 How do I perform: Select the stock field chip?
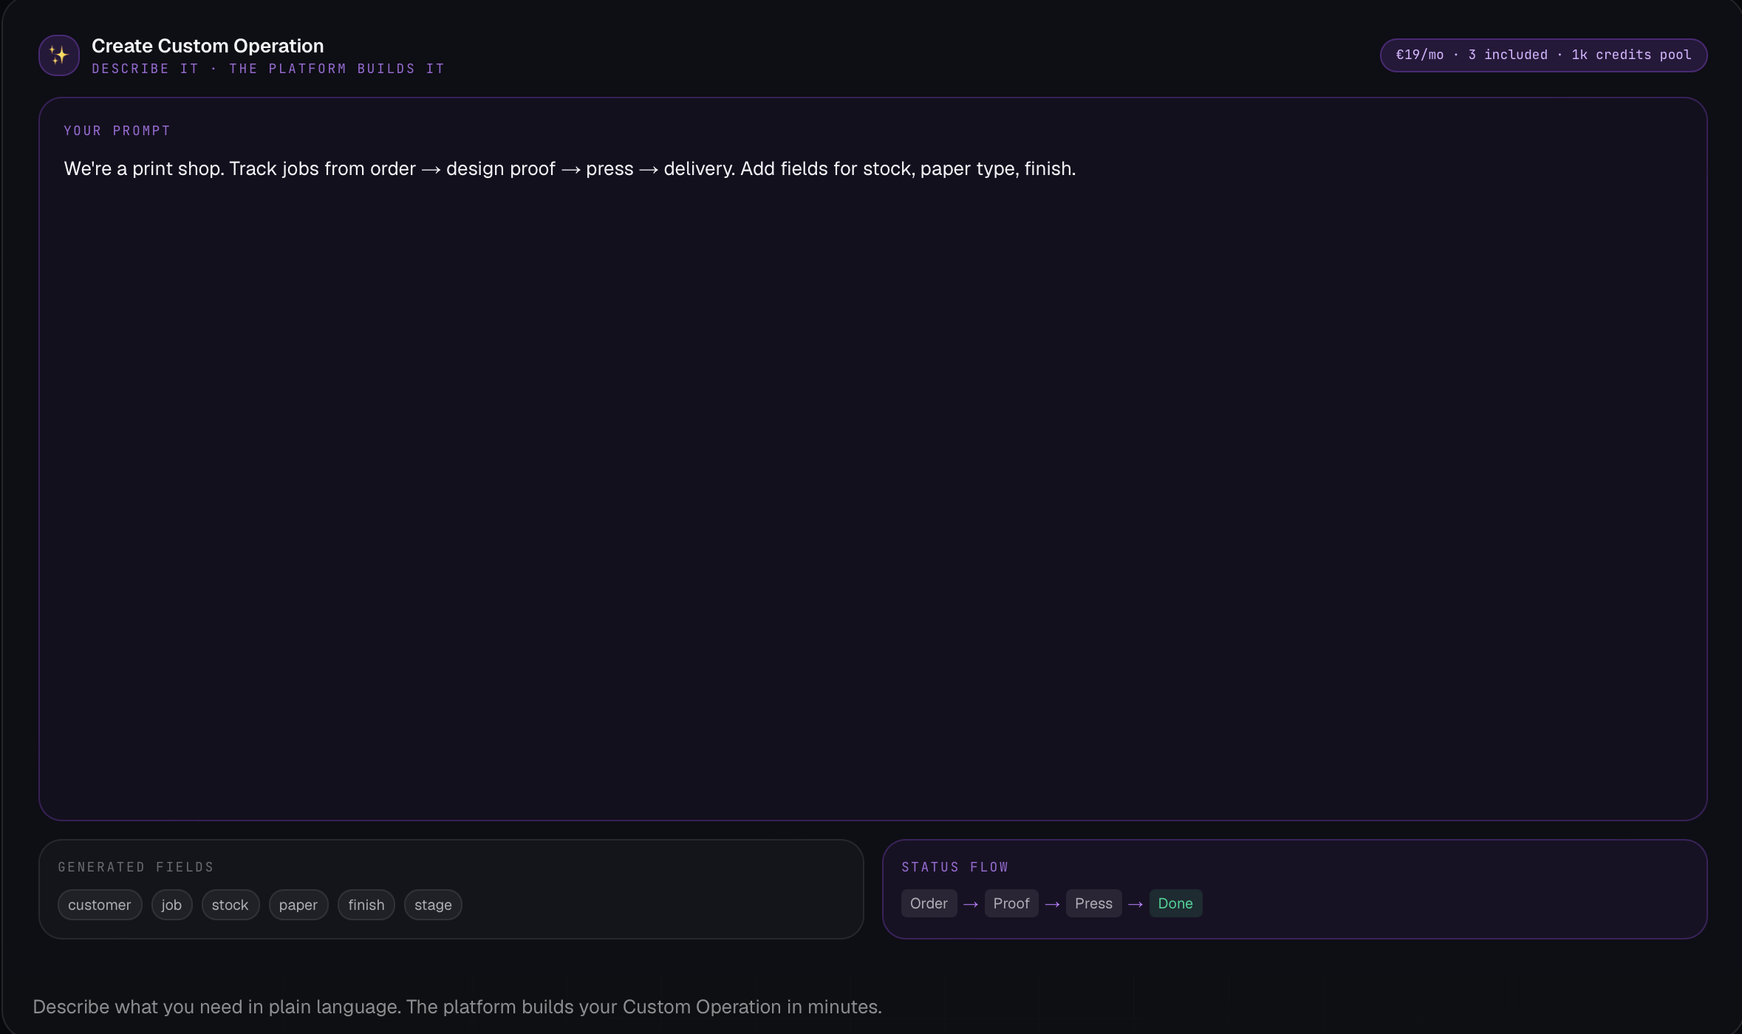[x=230, y=905]
